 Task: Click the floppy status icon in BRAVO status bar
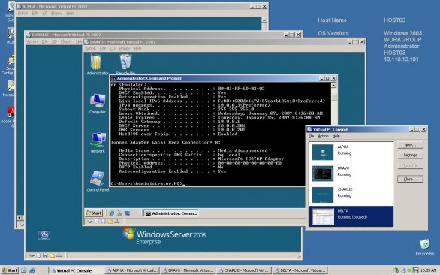tap(104, 222)
